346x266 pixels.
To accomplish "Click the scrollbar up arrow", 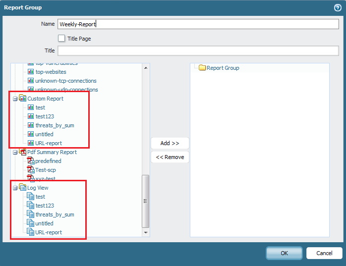I will point(146,68).
